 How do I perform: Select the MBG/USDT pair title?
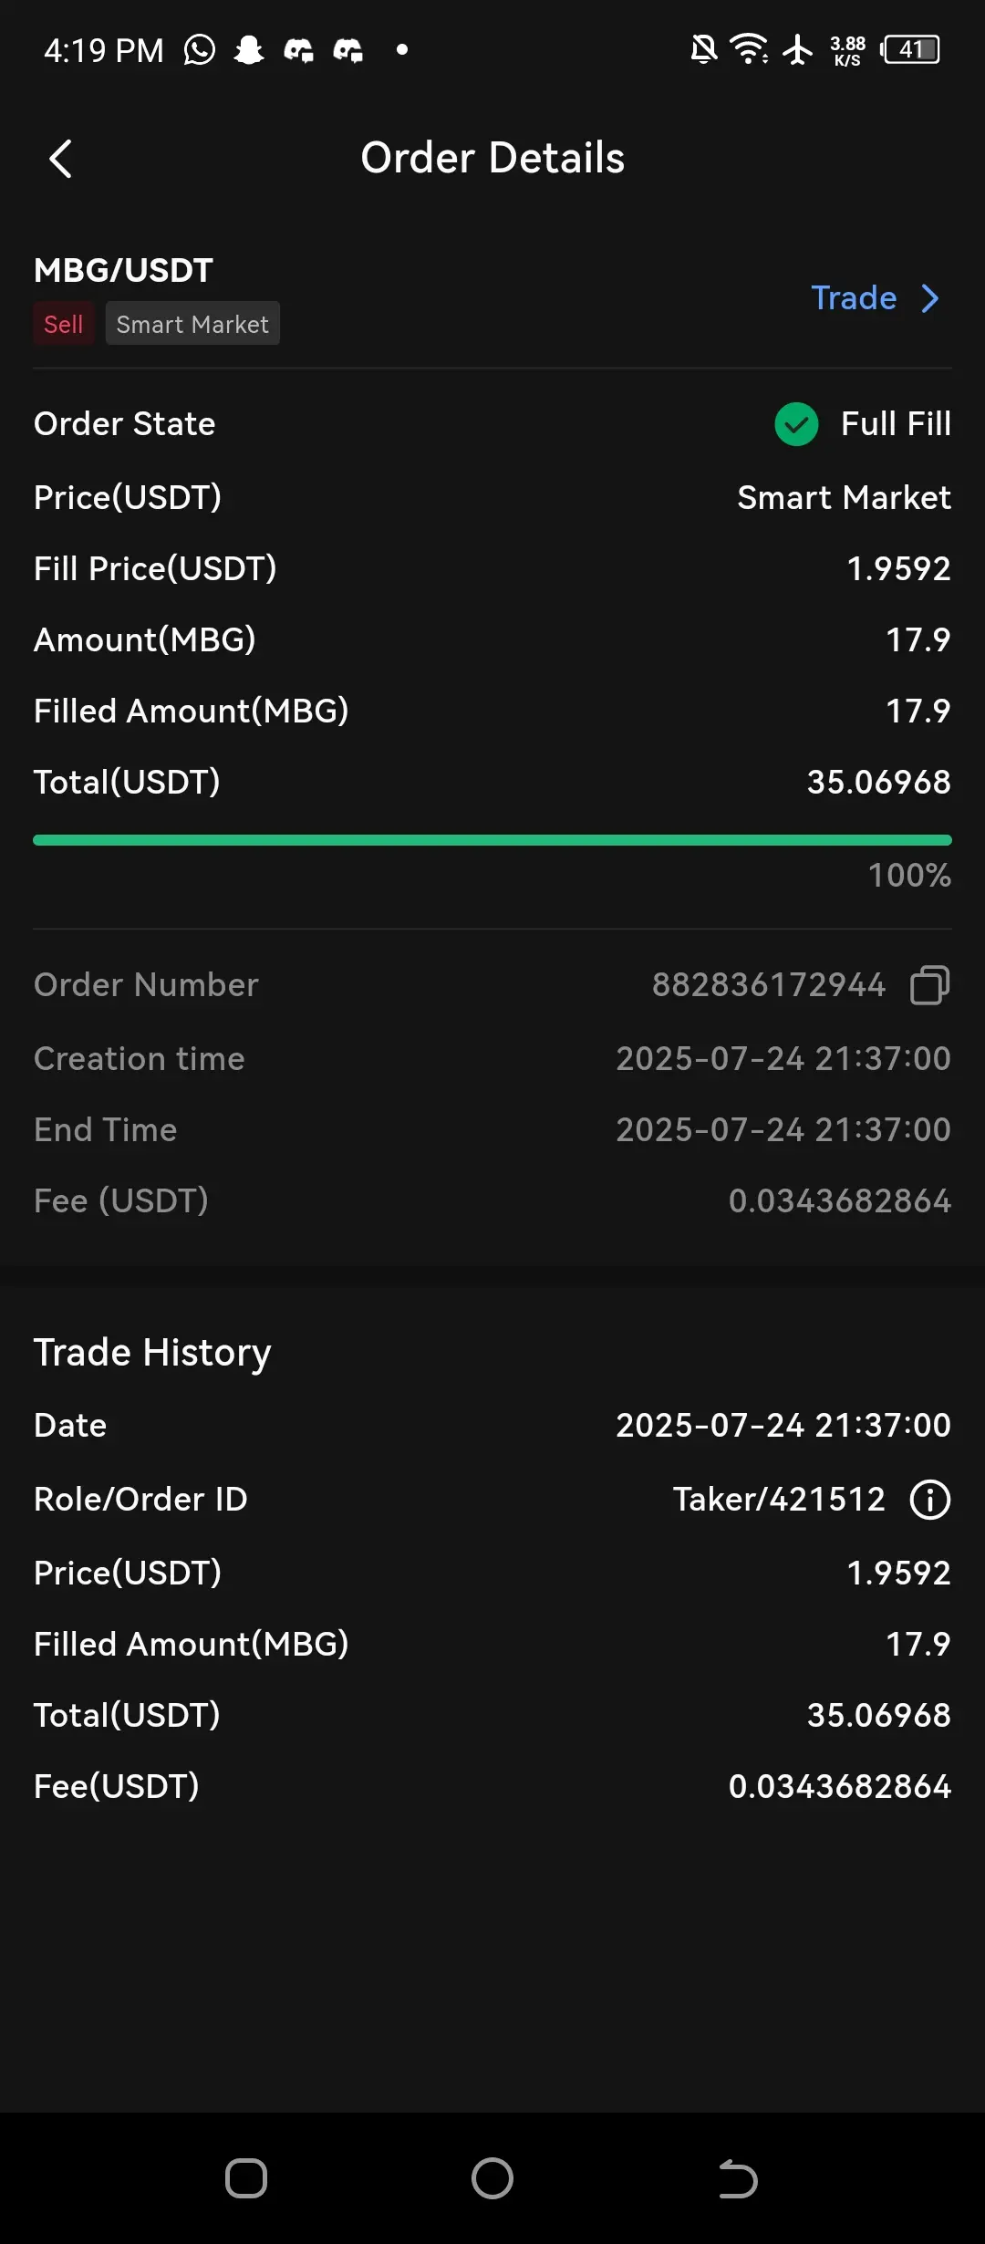pyautogui.click(x=123, y=270)
